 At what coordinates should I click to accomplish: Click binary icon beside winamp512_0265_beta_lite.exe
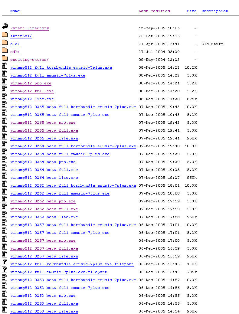[5, 136]
